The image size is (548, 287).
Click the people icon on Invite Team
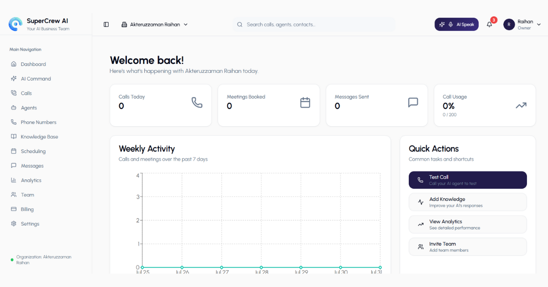(421, 247)
